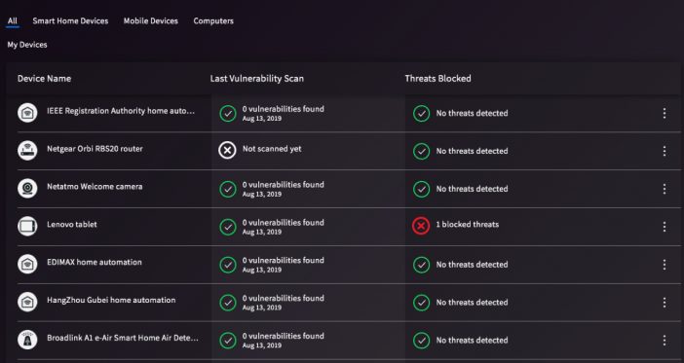Select Broadlink A1 e-Air Smart Home Air Dete... name
This screenshot has width=684, height=363.
[x=123, y=338]
